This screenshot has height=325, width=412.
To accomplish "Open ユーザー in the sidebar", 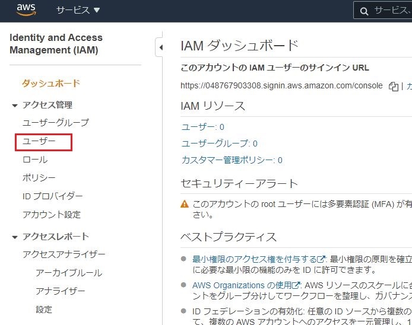I will click(x=39, y=141).
